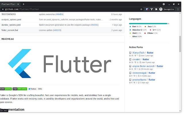184x115 pixels.
Task: Click the build passing badge
Action: 6,89
